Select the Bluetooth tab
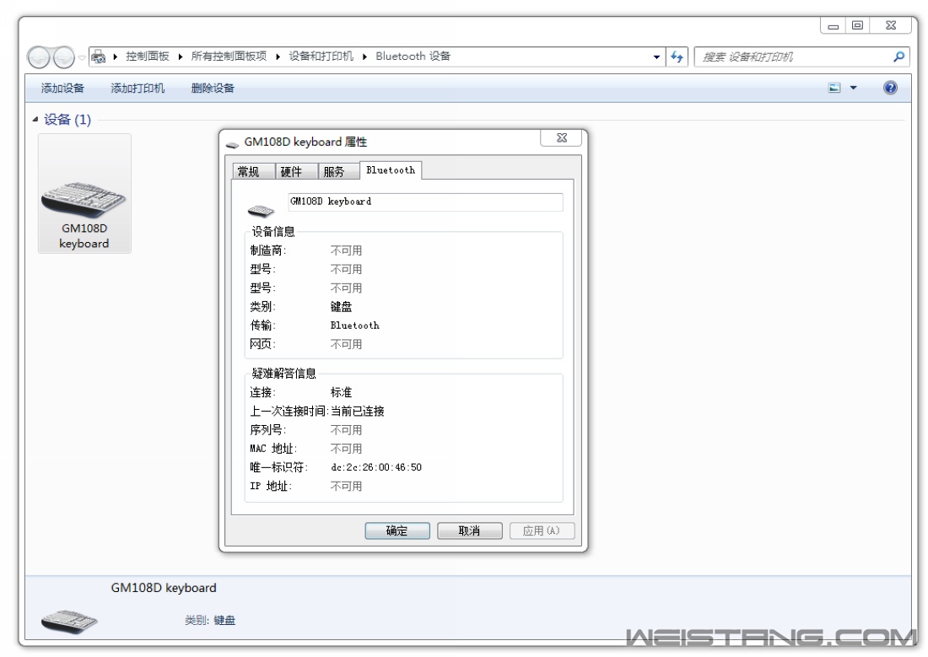This screenshot has width=928, height=657. pyautogui.click(x=391, y=170)
